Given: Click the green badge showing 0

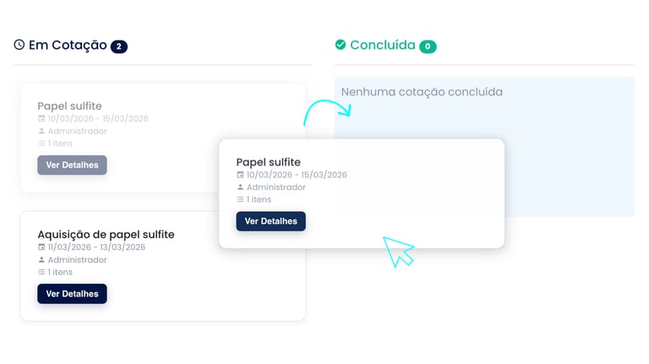Looking at the screenshot, I should pos(428,46).
